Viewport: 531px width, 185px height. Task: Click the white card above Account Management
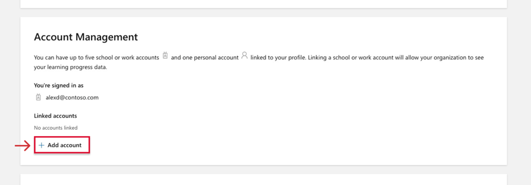click(263, 3)
